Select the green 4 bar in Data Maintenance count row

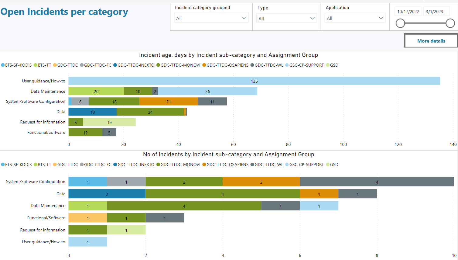pyautogui.click(x=184, y=206)
